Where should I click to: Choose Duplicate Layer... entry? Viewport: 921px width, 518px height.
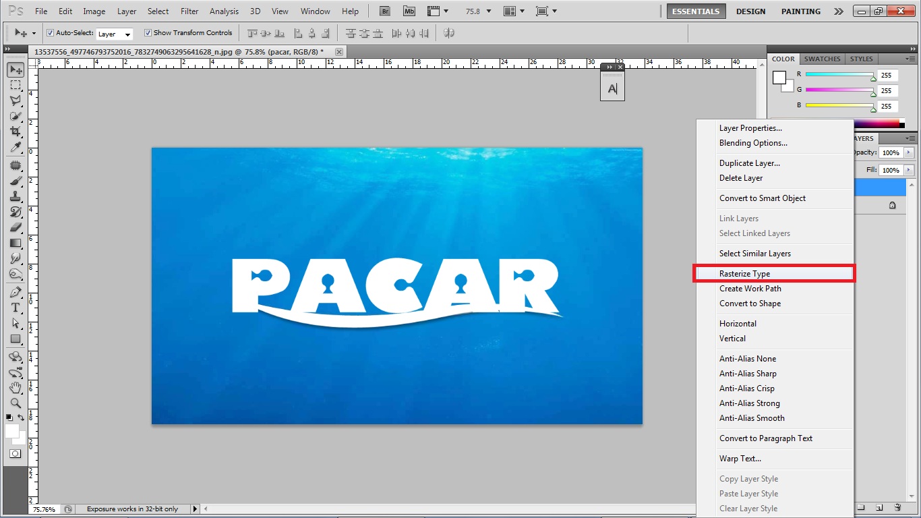(x=775, y=163)
